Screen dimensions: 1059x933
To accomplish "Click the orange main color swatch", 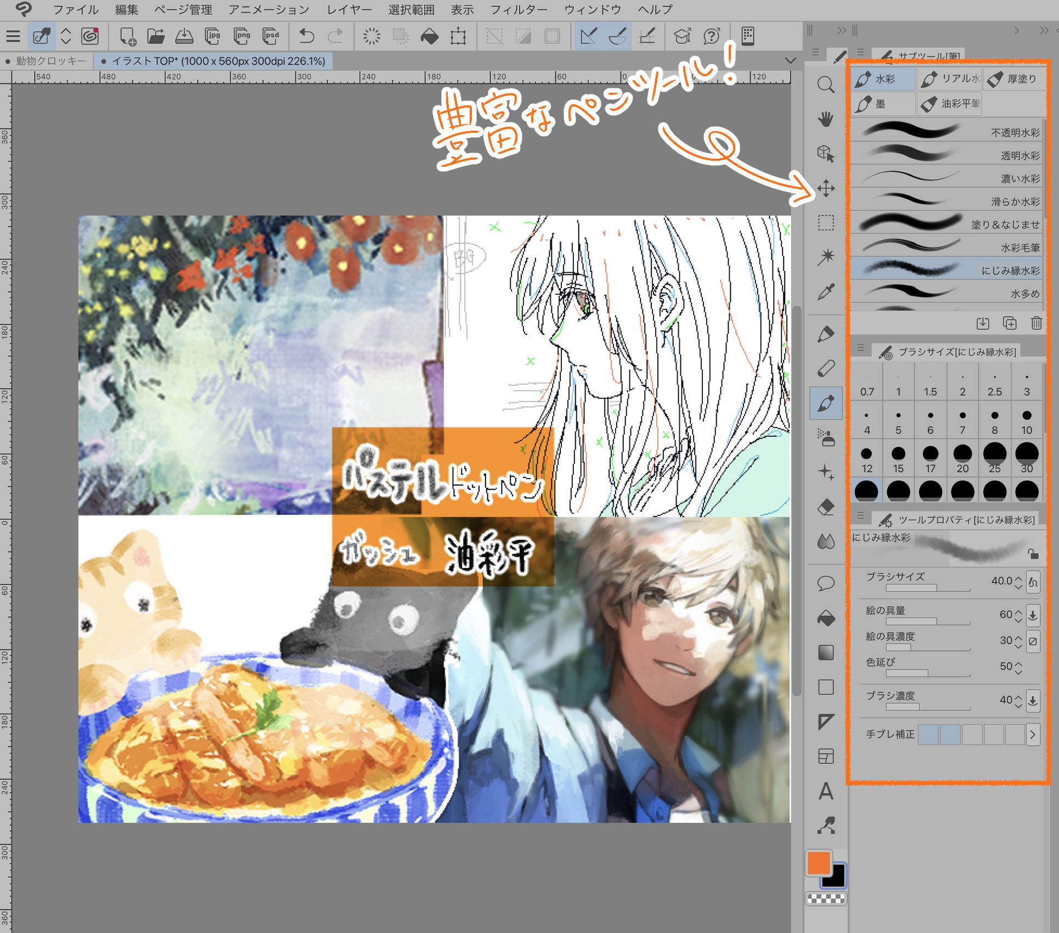I will coord(818,863).
